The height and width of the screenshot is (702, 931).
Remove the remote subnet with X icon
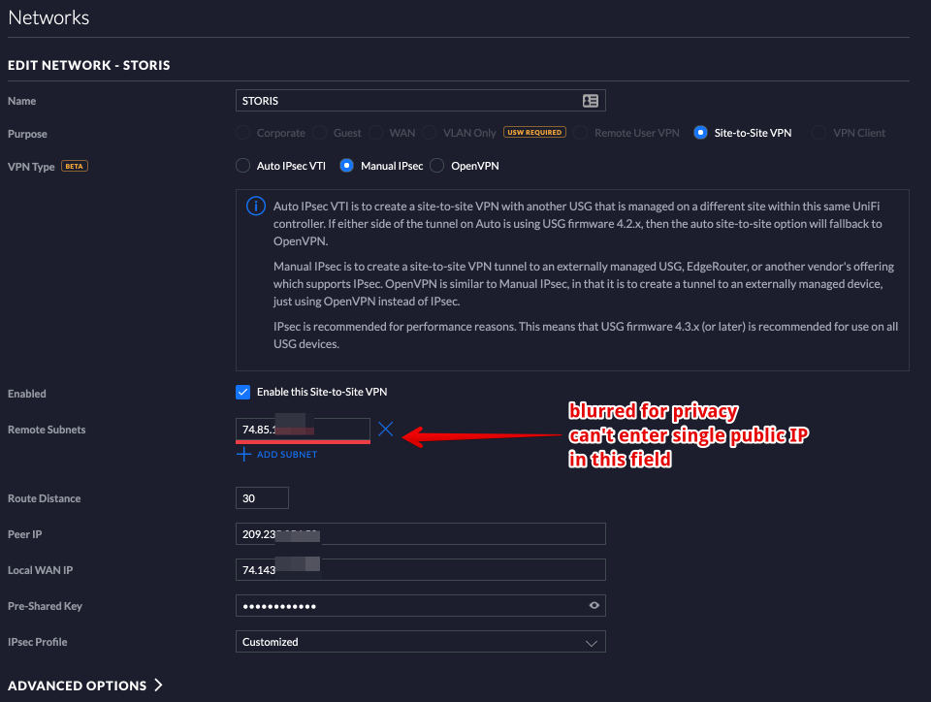385,429
